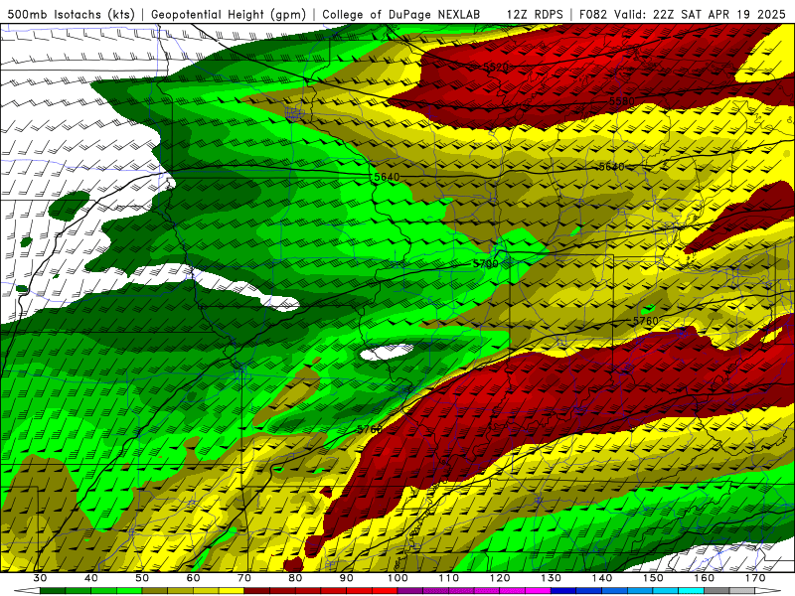The image size is (795, 596).
Task: Click the 5700 height contour label
Action: tap(486, 264)
